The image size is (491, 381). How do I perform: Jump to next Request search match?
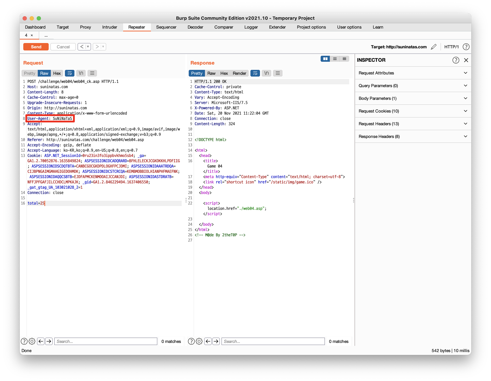(49, 341)
